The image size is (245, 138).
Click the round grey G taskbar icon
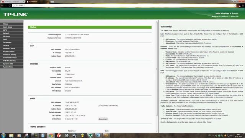point(67,135)
